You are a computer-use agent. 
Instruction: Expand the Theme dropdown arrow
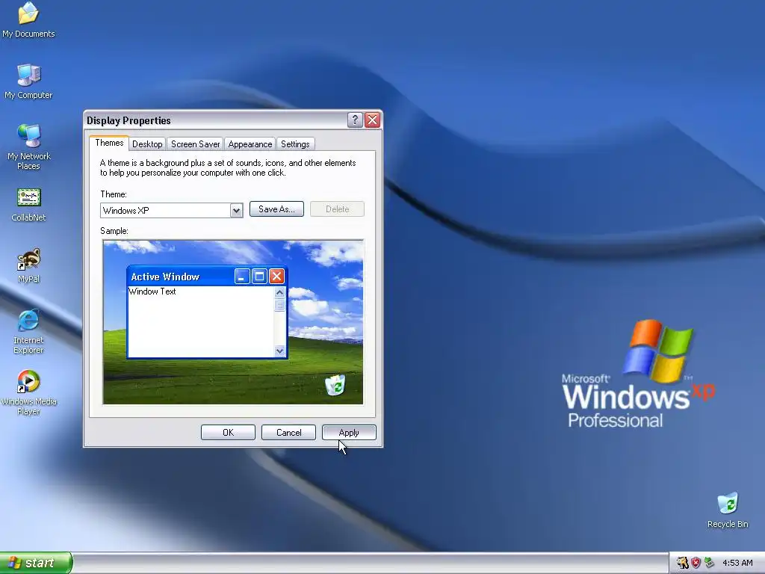pyautogui.click(x=236, y=210)
